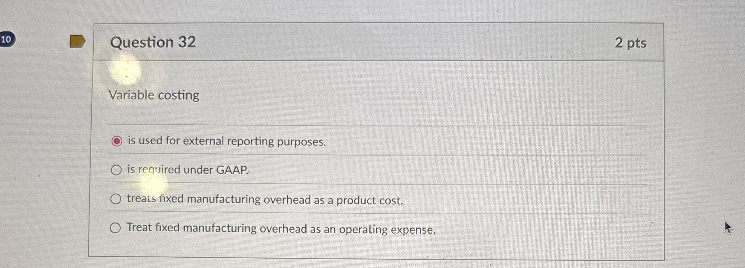The width and height of the screenshot is (745, 268).
Task: Click the answer text about operating expense
Action: 281,229
